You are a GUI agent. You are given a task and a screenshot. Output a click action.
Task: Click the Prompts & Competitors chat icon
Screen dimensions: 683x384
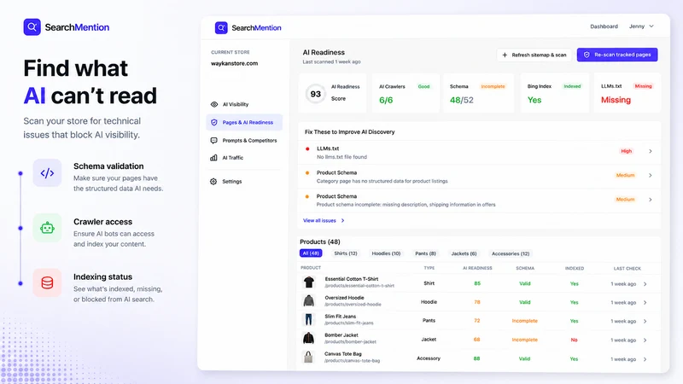(214, 141)
